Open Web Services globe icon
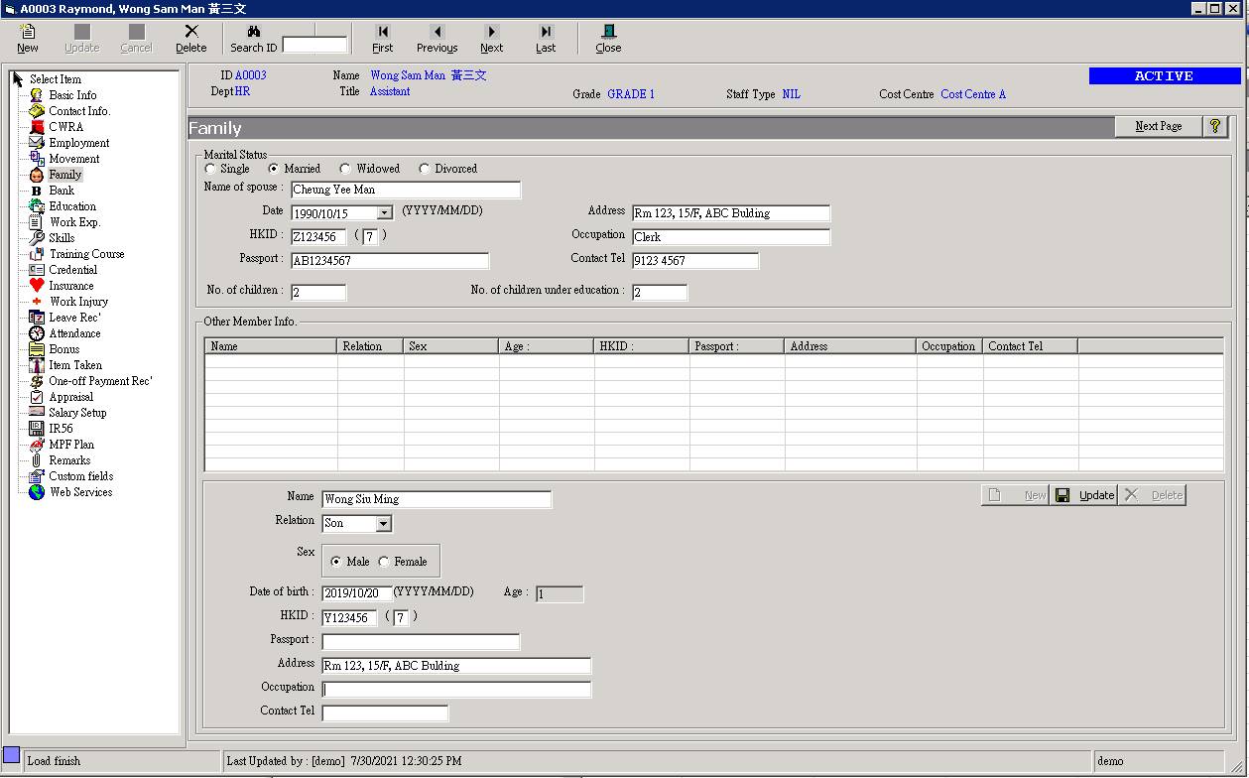Viewport: 1249px width, 778px height. (x=37, y=492)
